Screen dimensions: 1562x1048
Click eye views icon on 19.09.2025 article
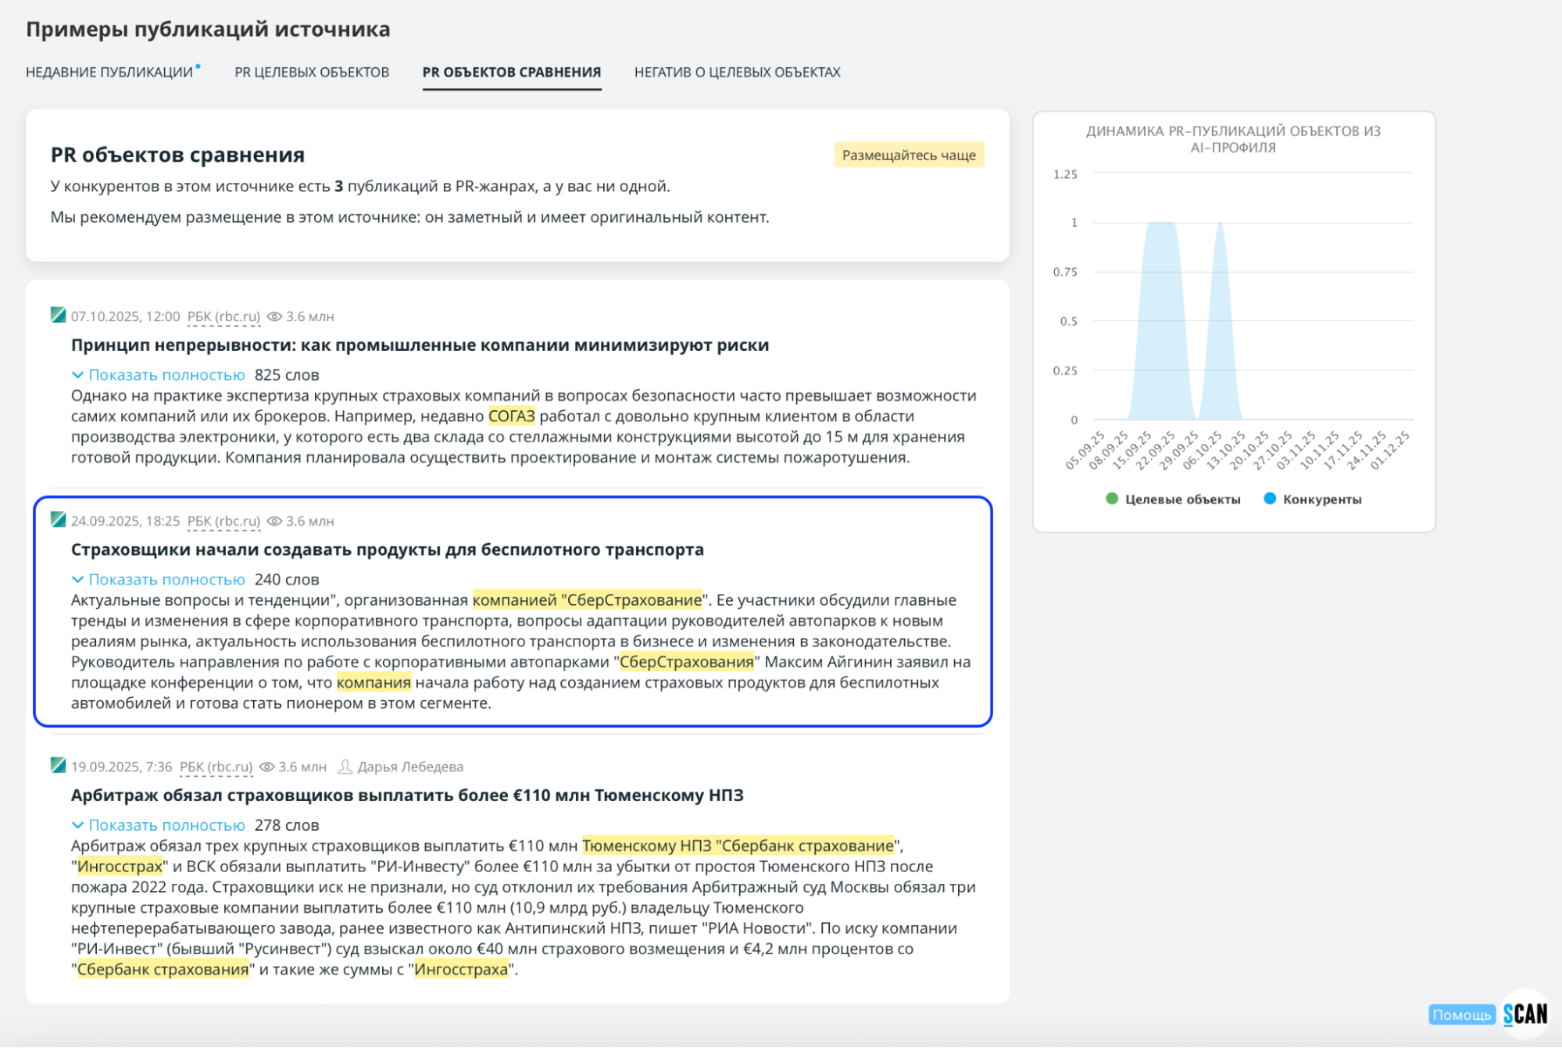[266, 767]
